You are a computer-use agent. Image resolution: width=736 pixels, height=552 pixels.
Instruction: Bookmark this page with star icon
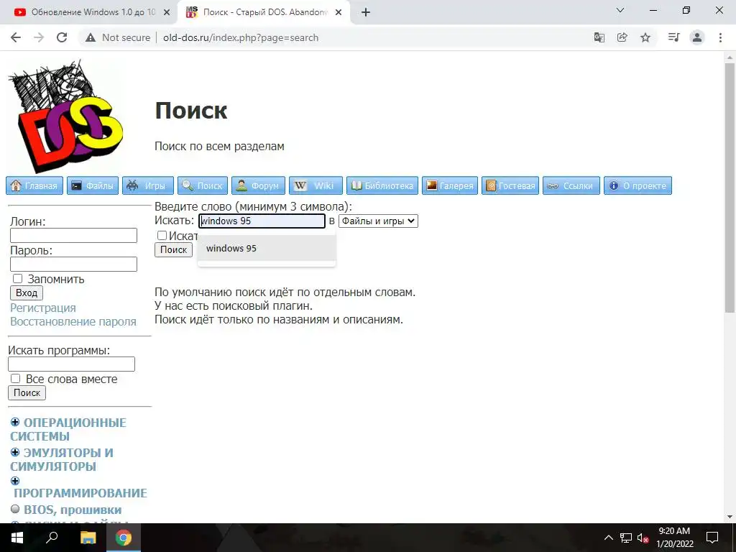pyautogui.click(x=645, y=37)
